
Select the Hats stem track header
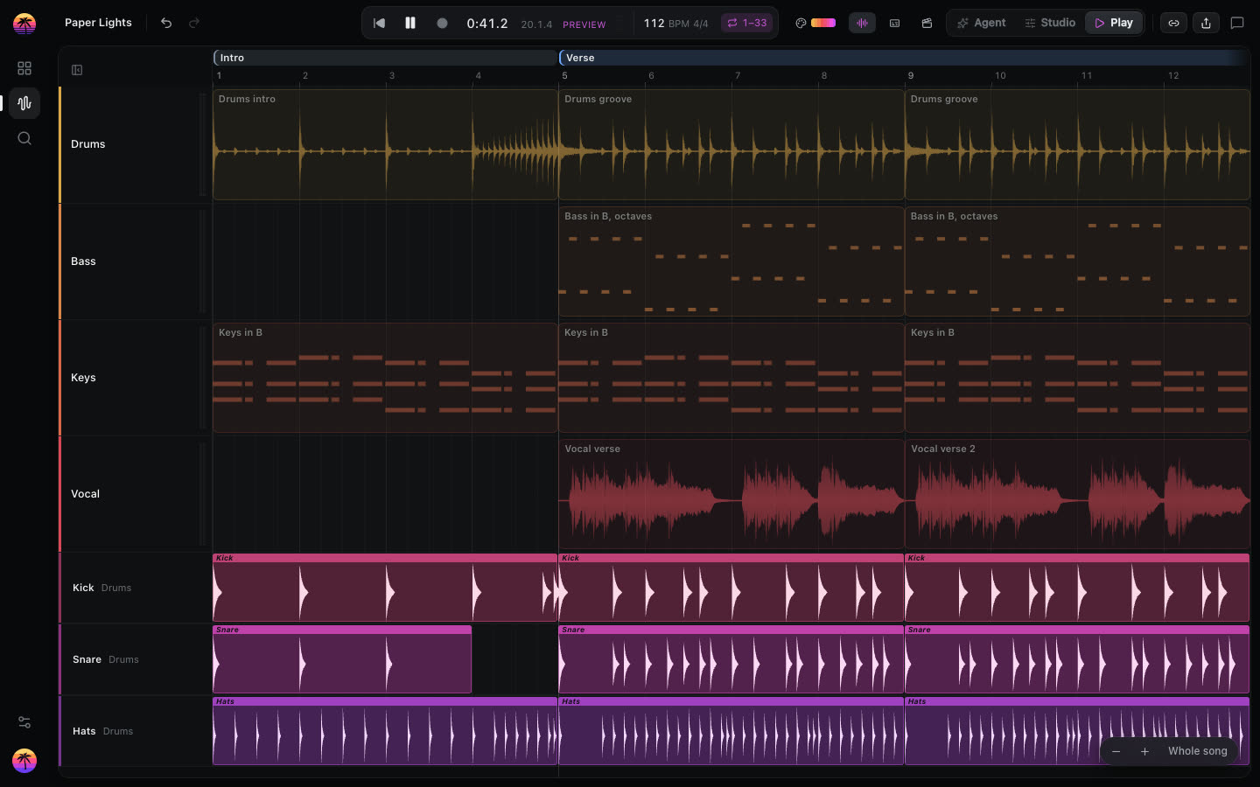(135, 731)
